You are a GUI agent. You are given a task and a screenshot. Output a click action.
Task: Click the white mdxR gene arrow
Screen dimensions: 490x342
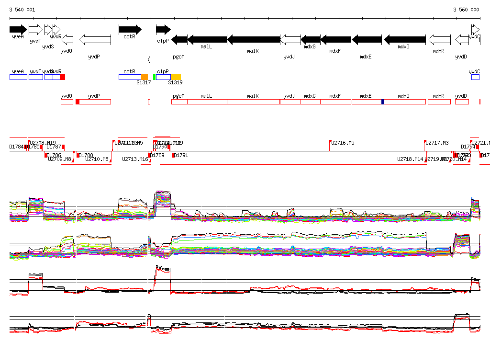439,40
